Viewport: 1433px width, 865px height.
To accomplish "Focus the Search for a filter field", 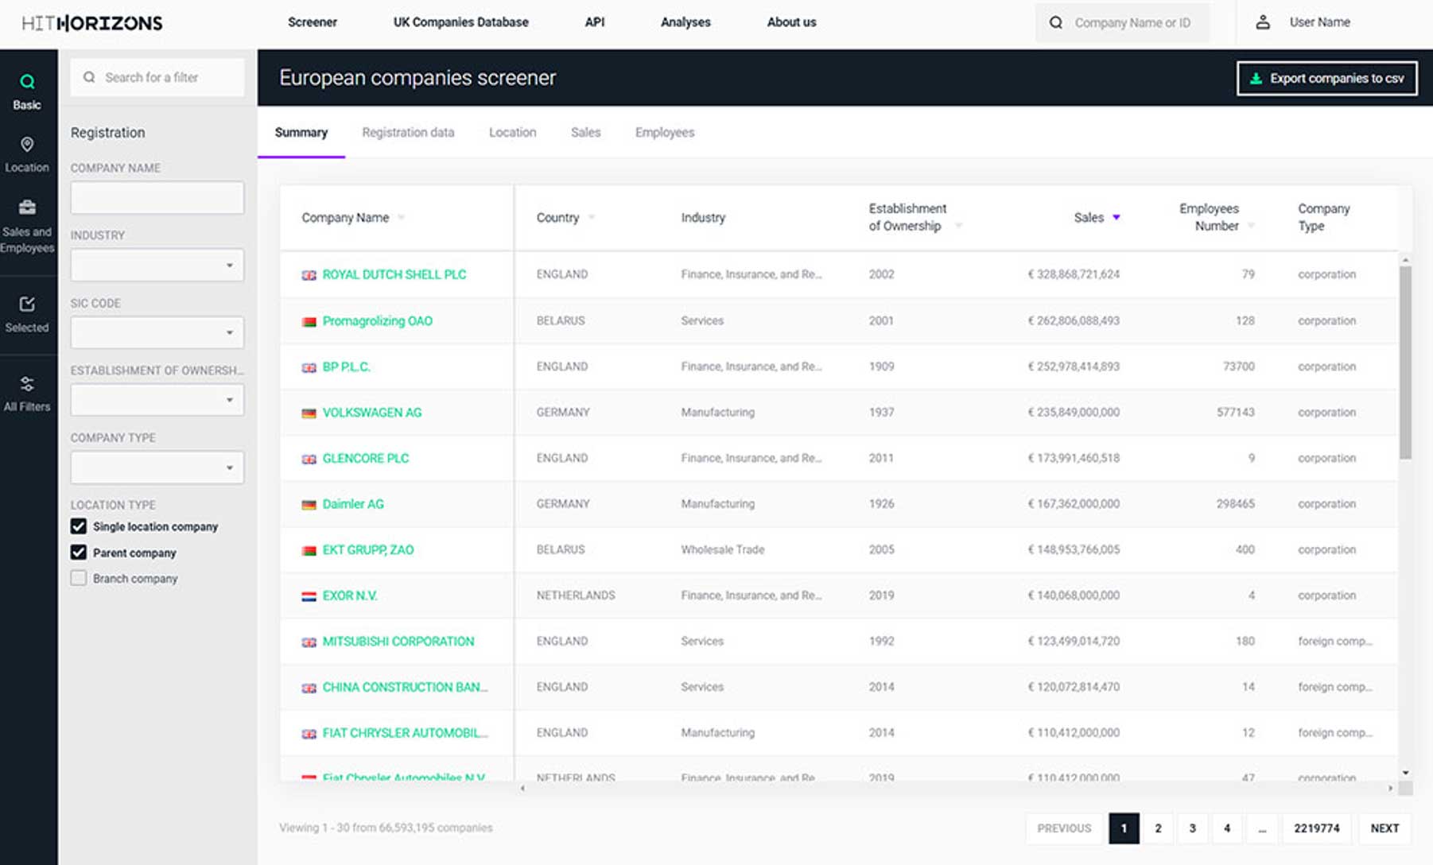I will click(x=157, y=77).
